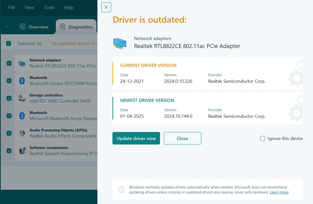Click the Close button in panel
The width and height of the screenshot is (313, 204).
182,138
